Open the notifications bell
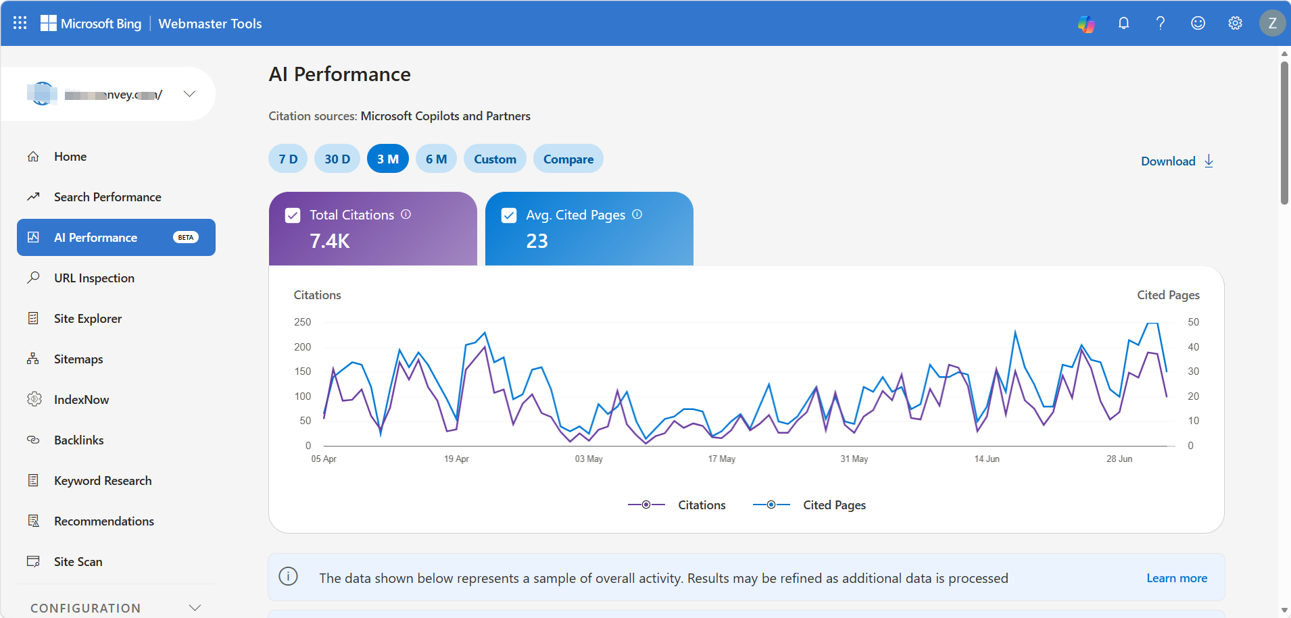 (x=1123, y=23)
